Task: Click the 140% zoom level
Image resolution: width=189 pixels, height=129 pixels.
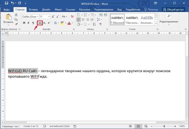Action: pos(182,126)
